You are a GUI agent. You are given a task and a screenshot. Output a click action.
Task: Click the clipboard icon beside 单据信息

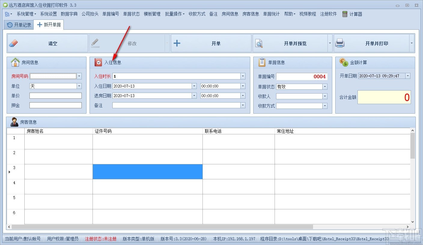pos(262,62)
